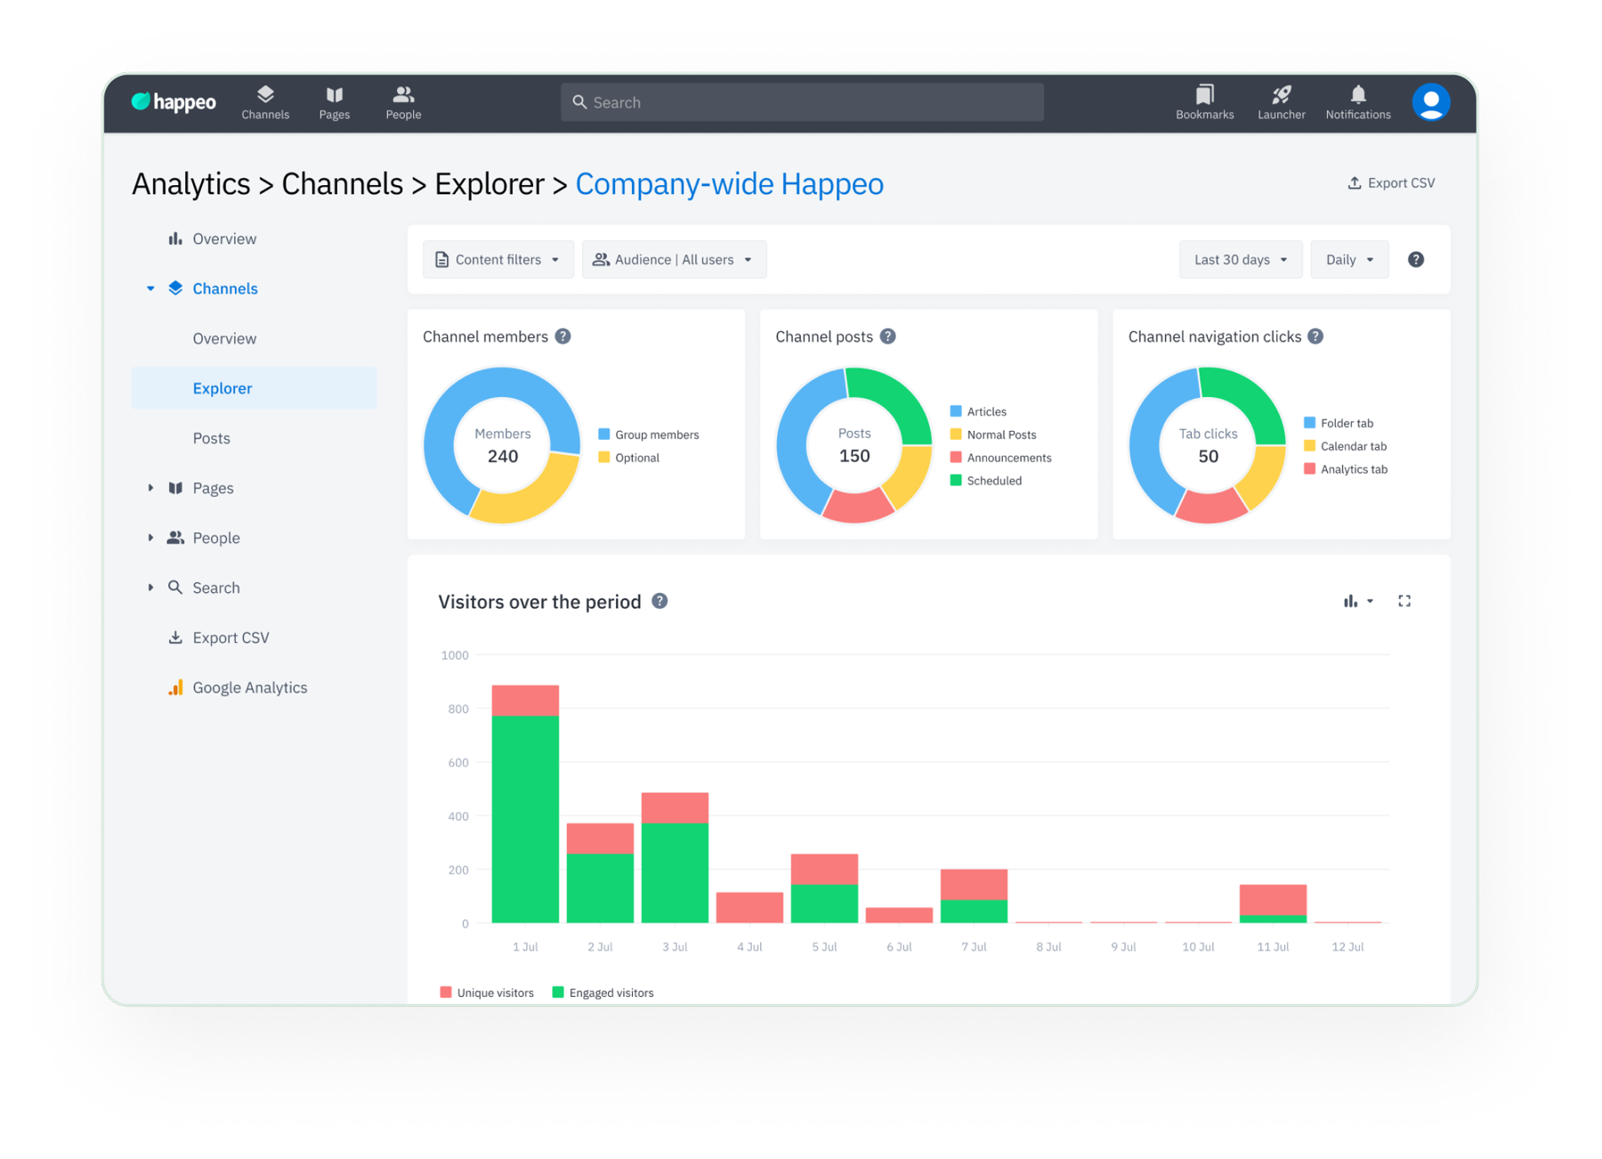Show help for Channel posts
The image size is (1602, 1159).
pyautogui.click(x=888, y=336)
